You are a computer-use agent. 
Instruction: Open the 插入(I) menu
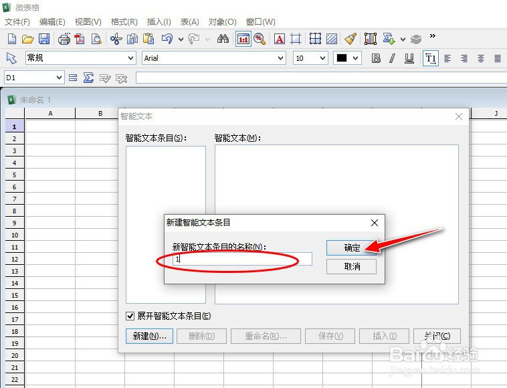pyautogui.click(x=159, y=21)
